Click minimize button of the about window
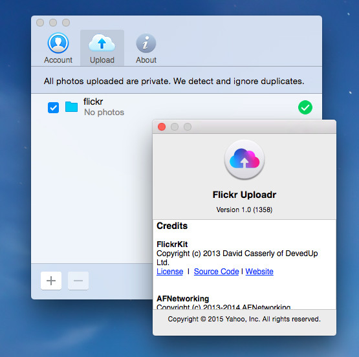 pyautogui.click(x=175, y=127)
